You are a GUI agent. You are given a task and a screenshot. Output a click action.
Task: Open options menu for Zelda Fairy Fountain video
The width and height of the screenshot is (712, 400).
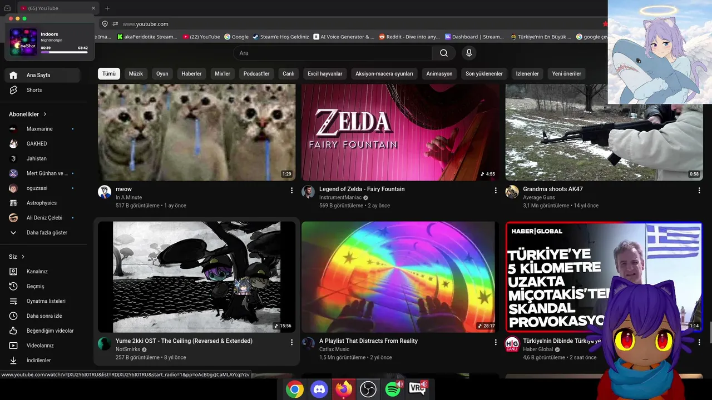click(x=496, y=191)
